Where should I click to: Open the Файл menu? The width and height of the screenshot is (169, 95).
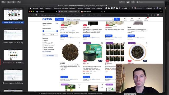tap(42, 8)
